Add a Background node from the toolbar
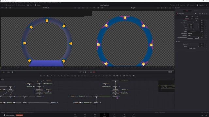 click(41, 76)
